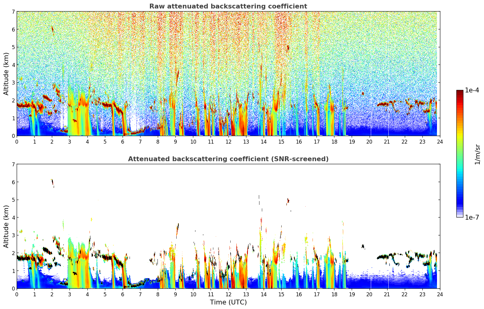Viewport: 484px width, 309px height.
Task: Select the top plot's "Altitude (km)" axis label
Action: point(6,74)
